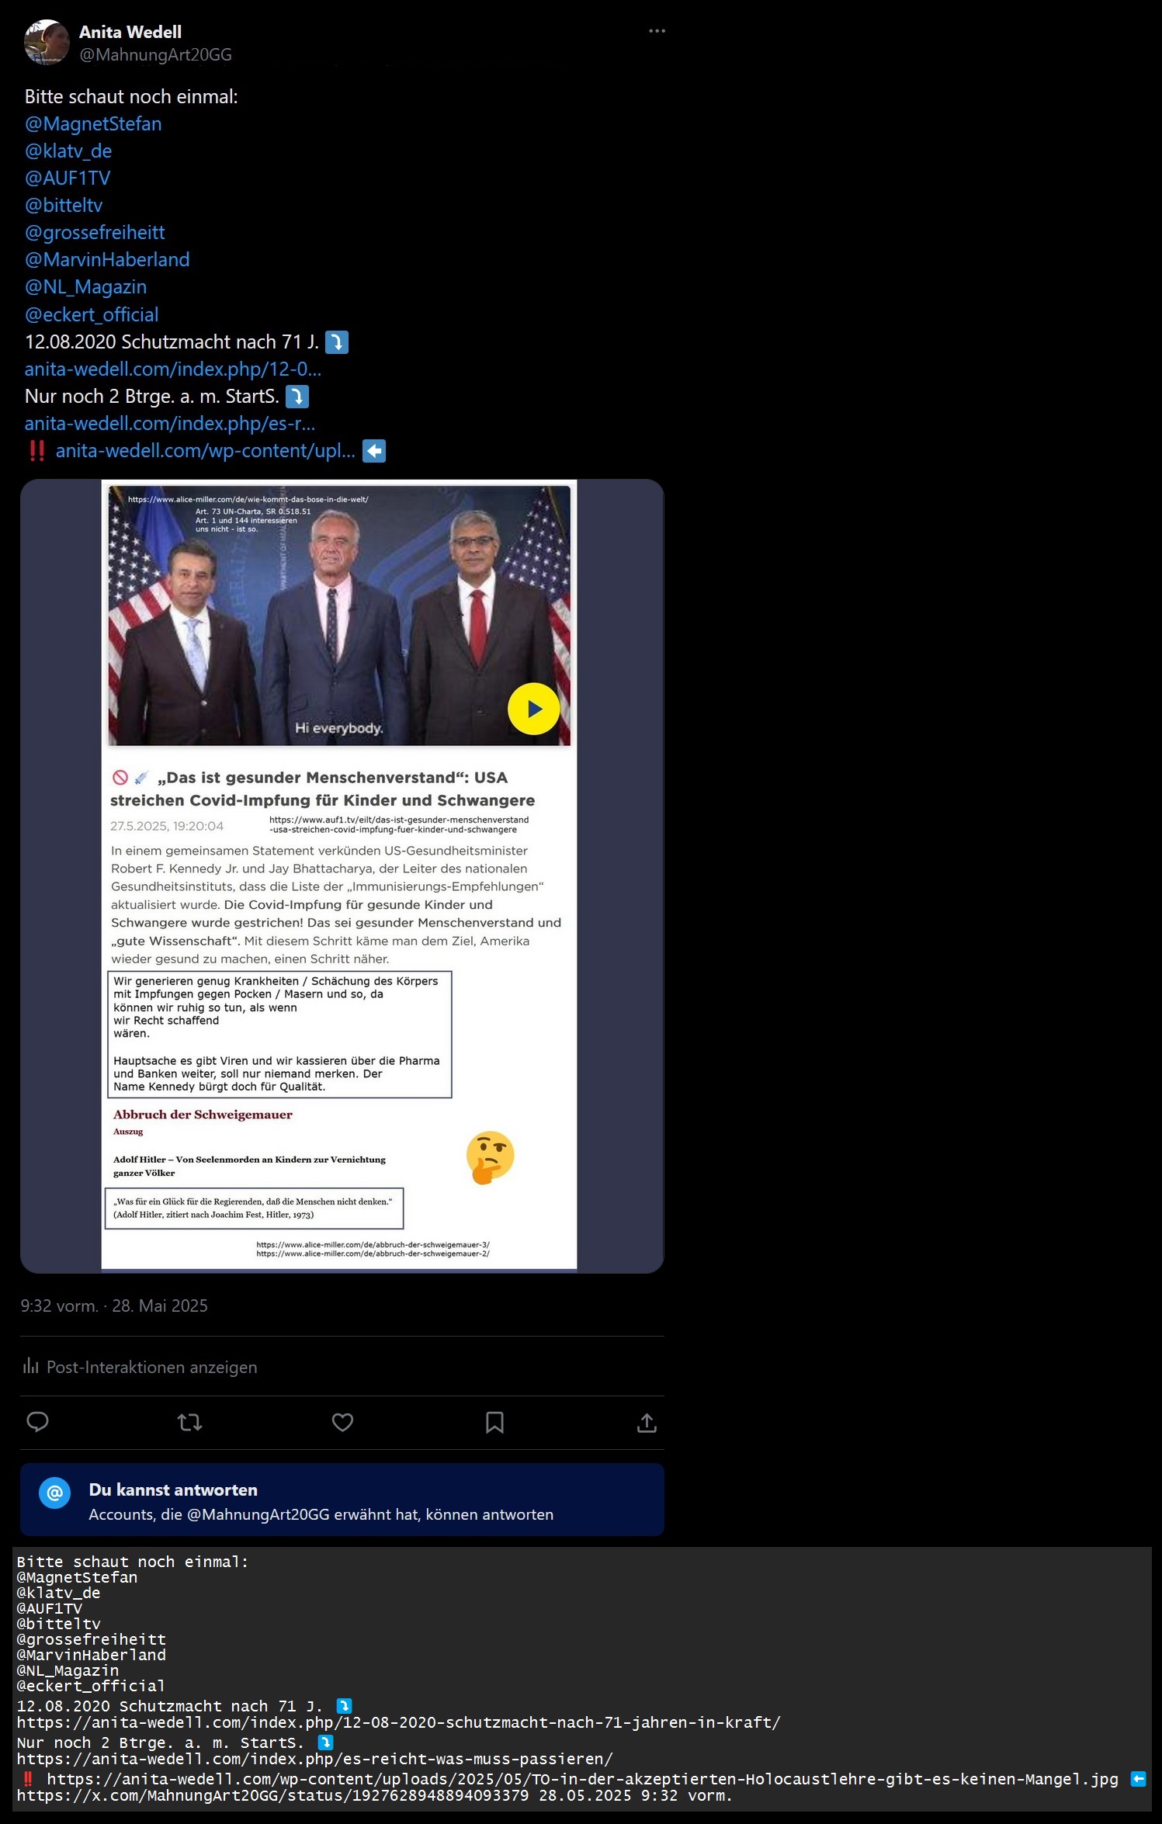Open anita-wedell.com/index.php/12-0... link
This screenshot has width=1162, height=1824.
[172, 369]
